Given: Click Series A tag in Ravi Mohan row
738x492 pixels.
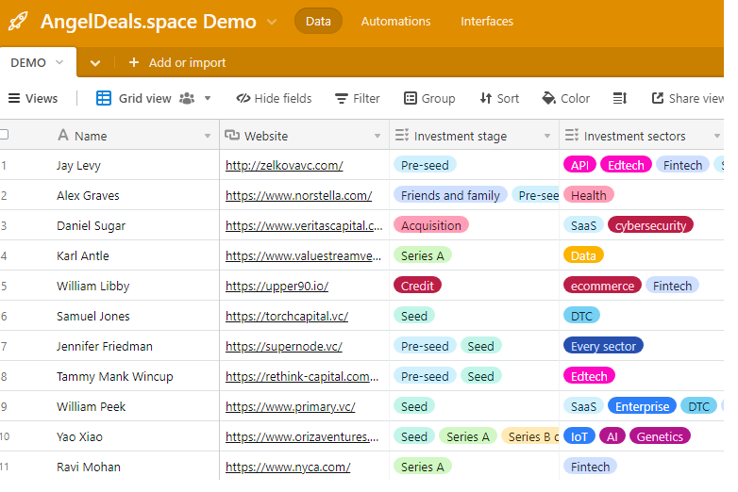Looking at the screenshot, I should 423,467.
